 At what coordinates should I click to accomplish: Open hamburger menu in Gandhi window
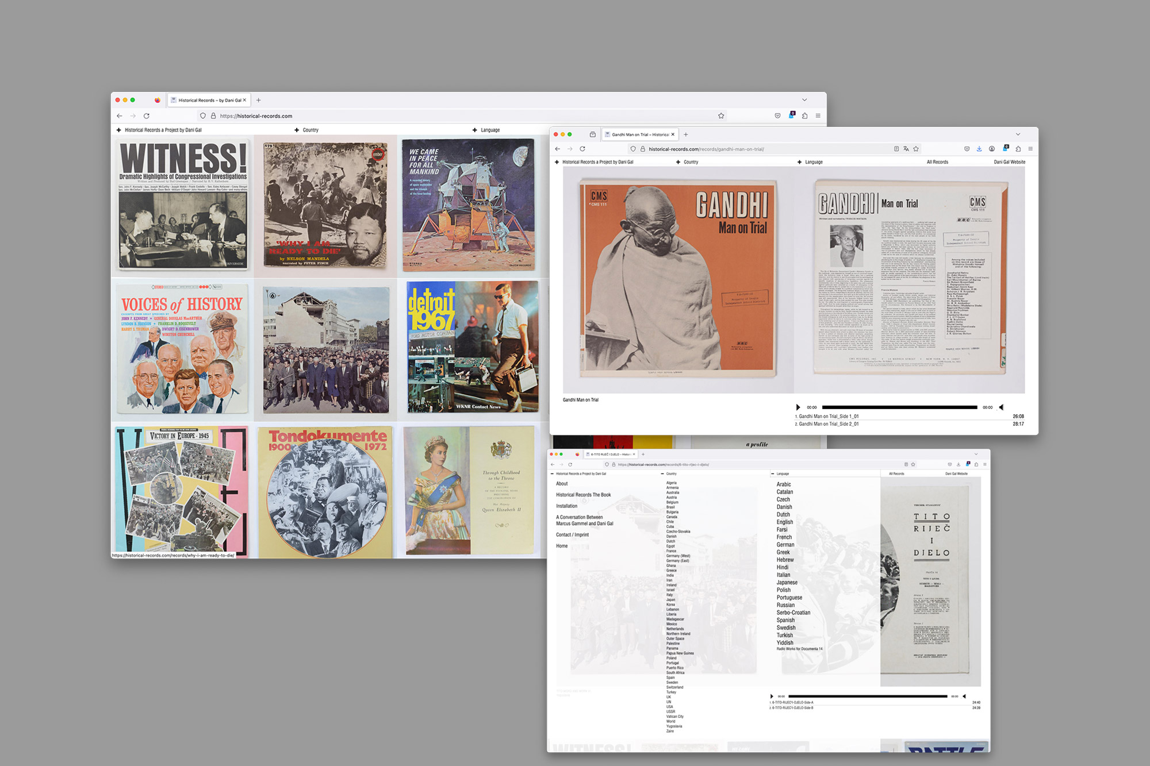[x=1030, y=149]
